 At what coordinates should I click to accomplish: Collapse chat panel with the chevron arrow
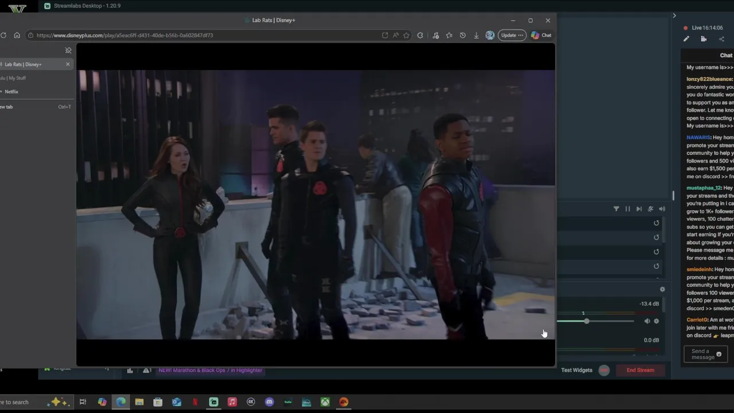[674, 15]
